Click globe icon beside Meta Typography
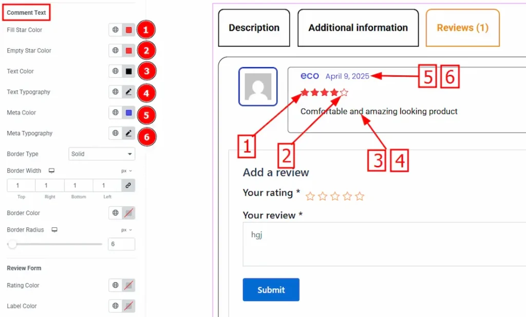The width and height of the screenshot is (526, 317). pos(116,133)
